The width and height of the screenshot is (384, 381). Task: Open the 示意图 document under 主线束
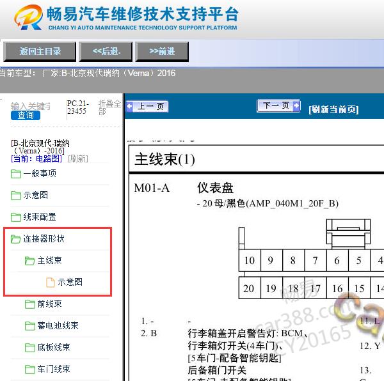pyautogui.click(x=70, y=282)
